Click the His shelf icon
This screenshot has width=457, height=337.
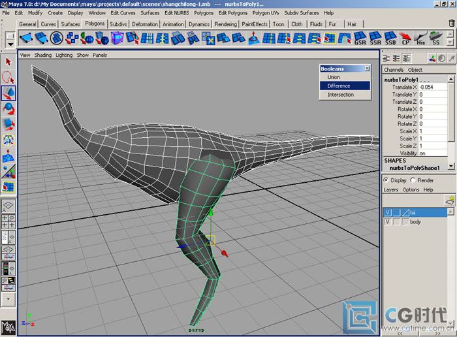pyautogui.click(x=420, y=39)
